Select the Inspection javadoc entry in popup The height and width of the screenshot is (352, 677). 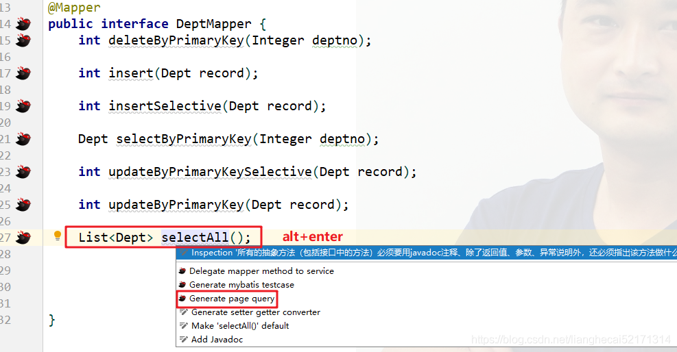tap(426, 253)
